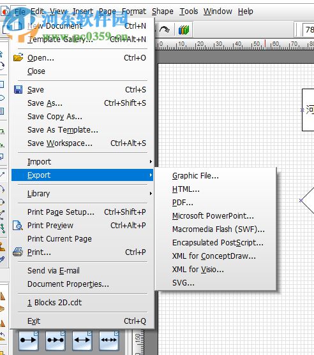
Task: Open Print Page Setup... entry
Action: [x=82, y=212]
